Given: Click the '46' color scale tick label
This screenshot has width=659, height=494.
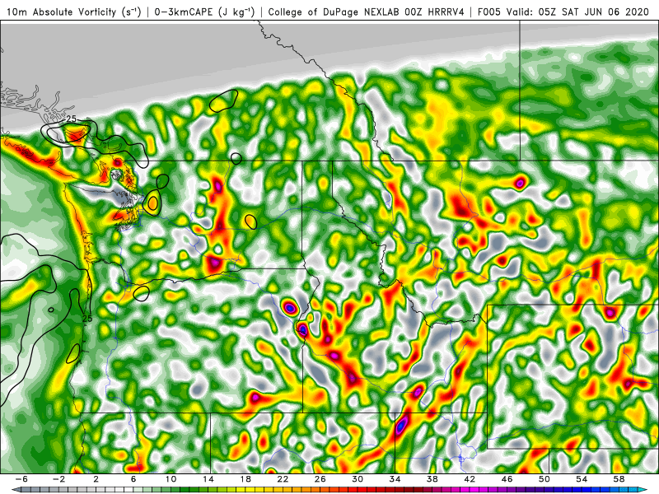Looking at the screenshot, I should pos(507,479).
